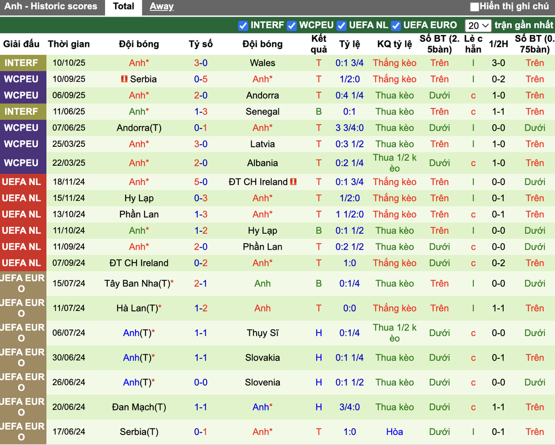The image size is (555, 445).
Task: Click the red card icon beside Serbia
Action: point(124,78)
